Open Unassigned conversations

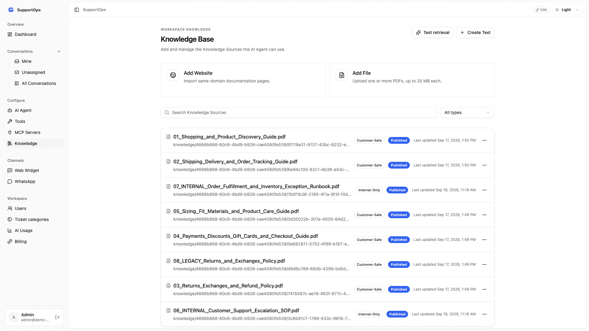38,72
